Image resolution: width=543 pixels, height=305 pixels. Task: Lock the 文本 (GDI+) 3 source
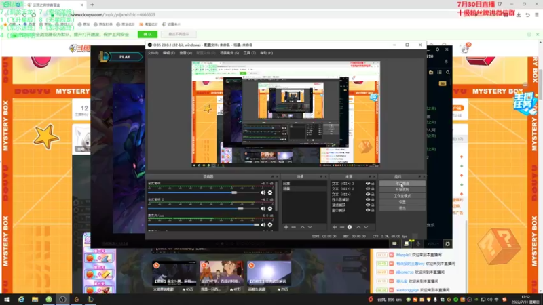[373, 184]
